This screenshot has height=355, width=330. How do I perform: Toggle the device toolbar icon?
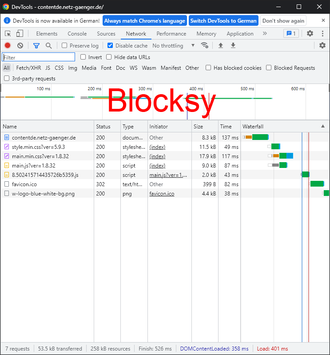pyautogui.click(x=20, y=33)
